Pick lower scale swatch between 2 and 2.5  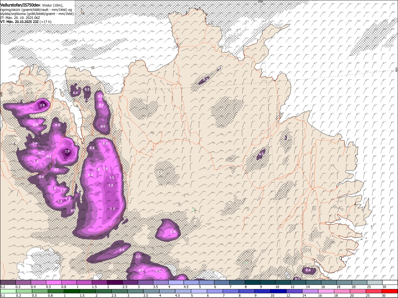[103, 291]
